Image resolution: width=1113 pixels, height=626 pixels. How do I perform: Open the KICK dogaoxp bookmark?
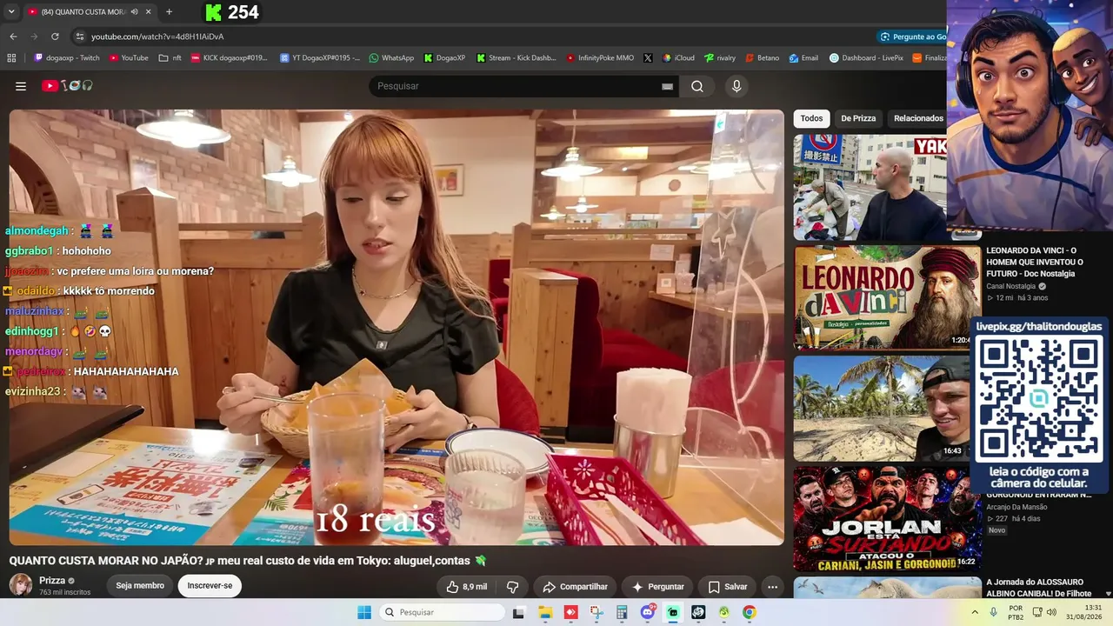[230, 58]
